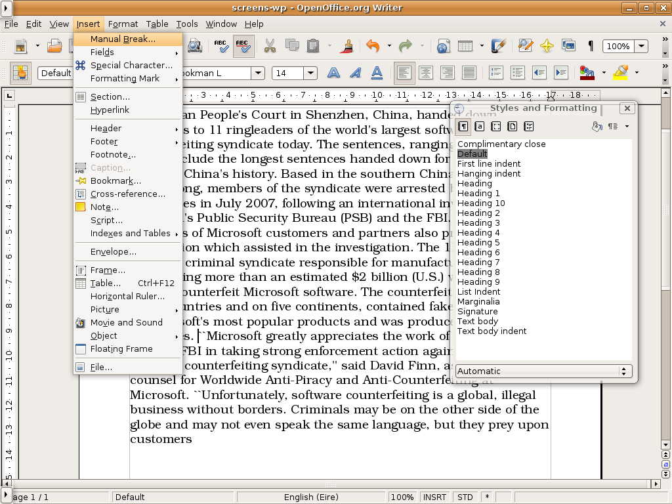Activate Fill Format Mode icon
This screenshot has width=672, height=504.
point(597,127)
